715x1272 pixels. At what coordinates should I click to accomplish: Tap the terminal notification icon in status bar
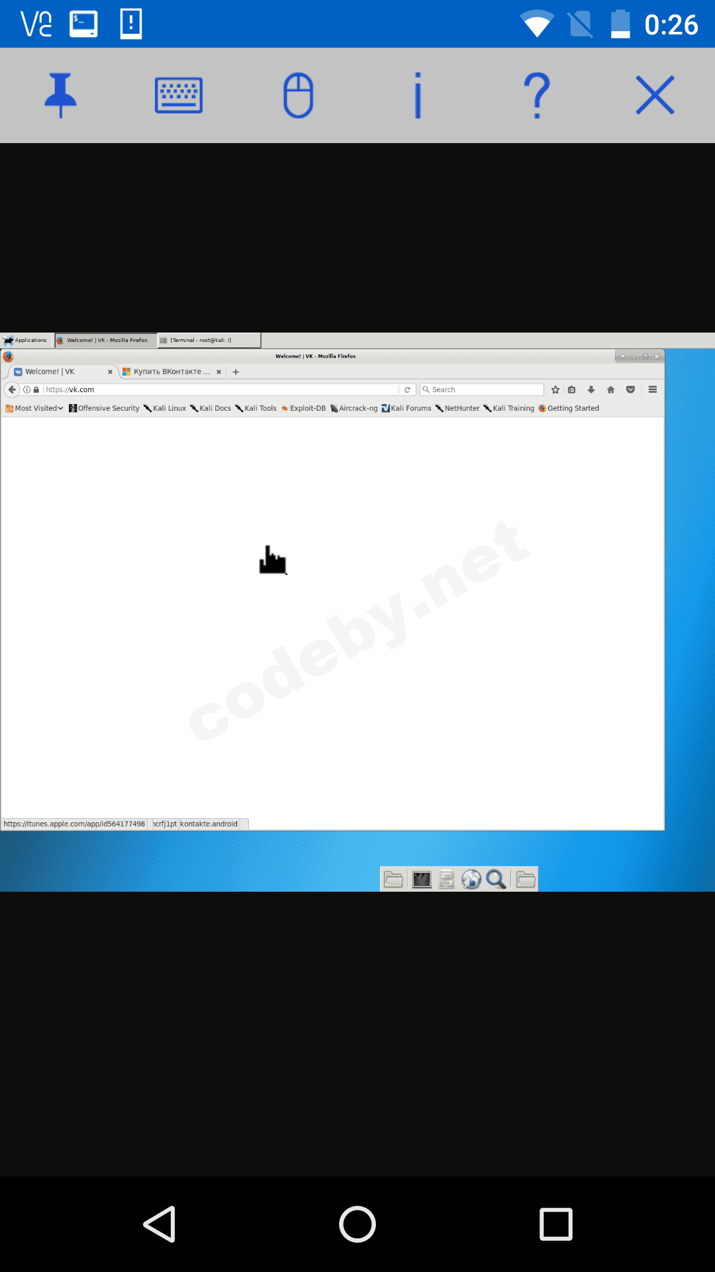point(83,24)
